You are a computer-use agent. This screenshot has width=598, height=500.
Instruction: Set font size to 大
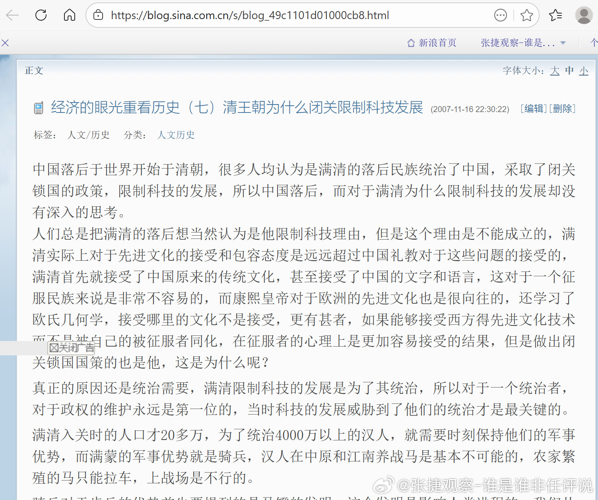tap(555, 71)
